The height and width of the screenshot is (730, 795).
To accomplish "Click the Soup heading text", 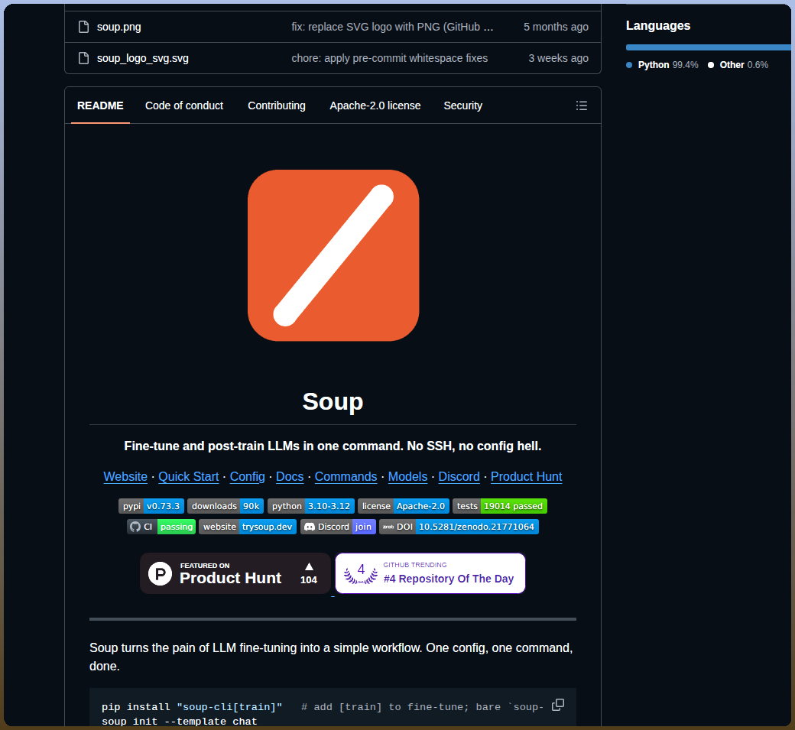I will [x=333, y=401].
